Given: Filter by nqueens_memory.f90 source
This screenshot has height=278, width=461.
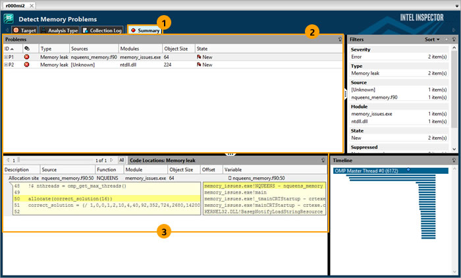Looking at the screenshot, I should [x=373, y=97].
